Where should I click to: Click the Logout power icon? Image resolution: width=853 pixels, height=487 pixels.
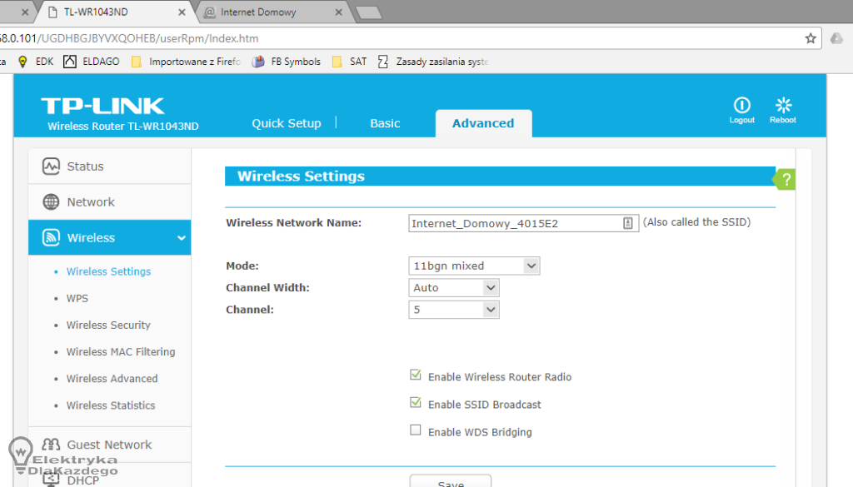point(741,106)
